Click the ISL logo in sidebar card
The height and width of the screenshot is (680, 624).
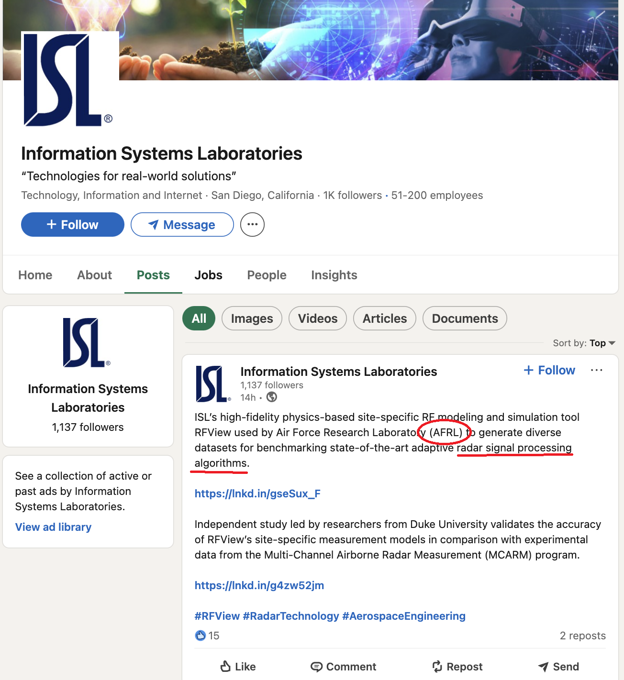[87, 342]
